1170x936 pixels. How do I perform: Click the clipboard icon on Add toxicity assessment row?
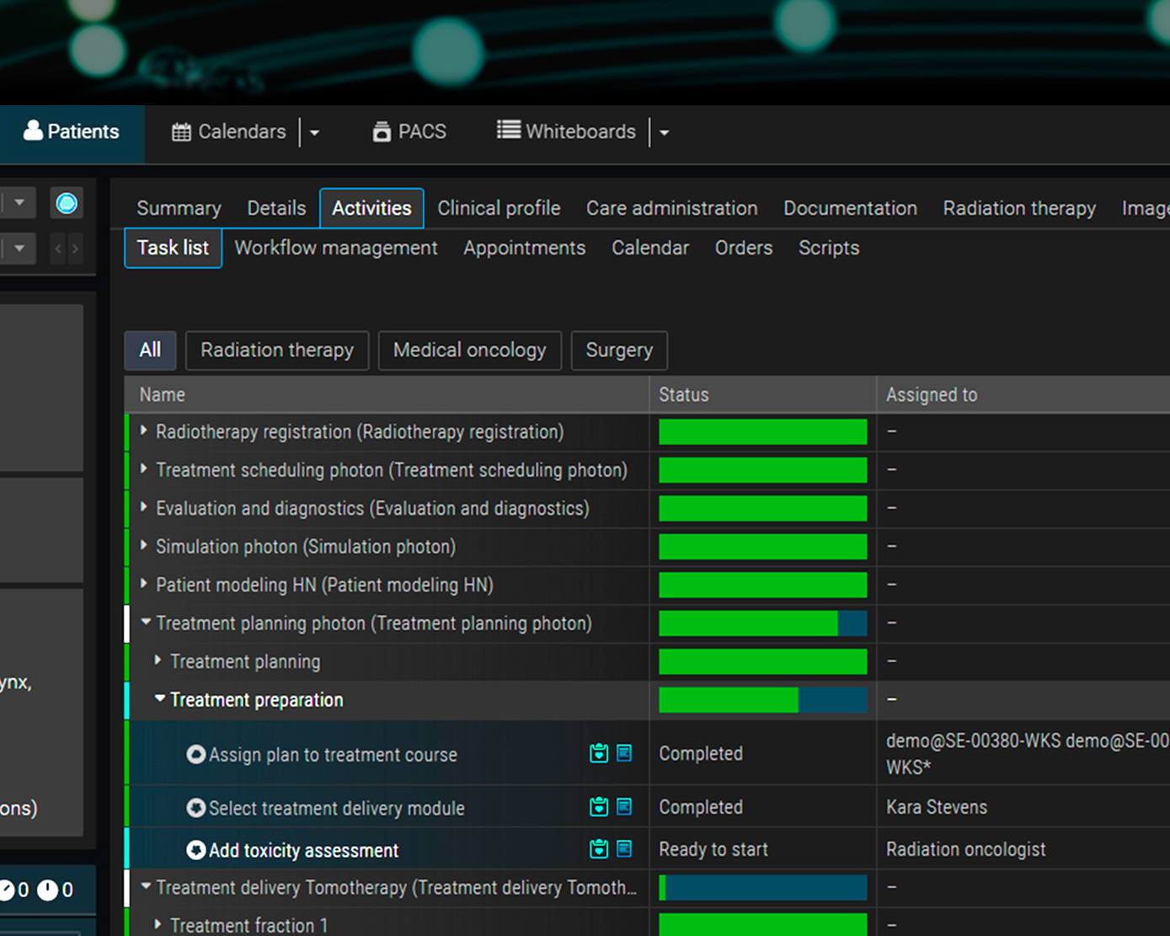pyautogui.click(x=599, y=848)
